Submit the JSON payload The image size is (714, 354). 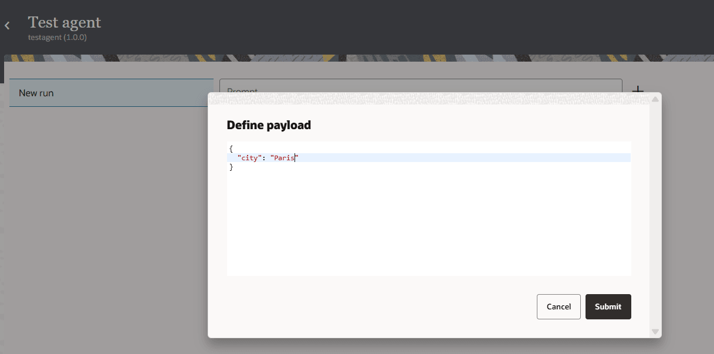(x=608, y=306)
